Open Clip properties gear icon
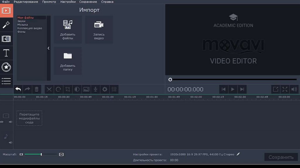Image resolution: width=300 pixels, height=168 pixels. (x=105, y=89)
